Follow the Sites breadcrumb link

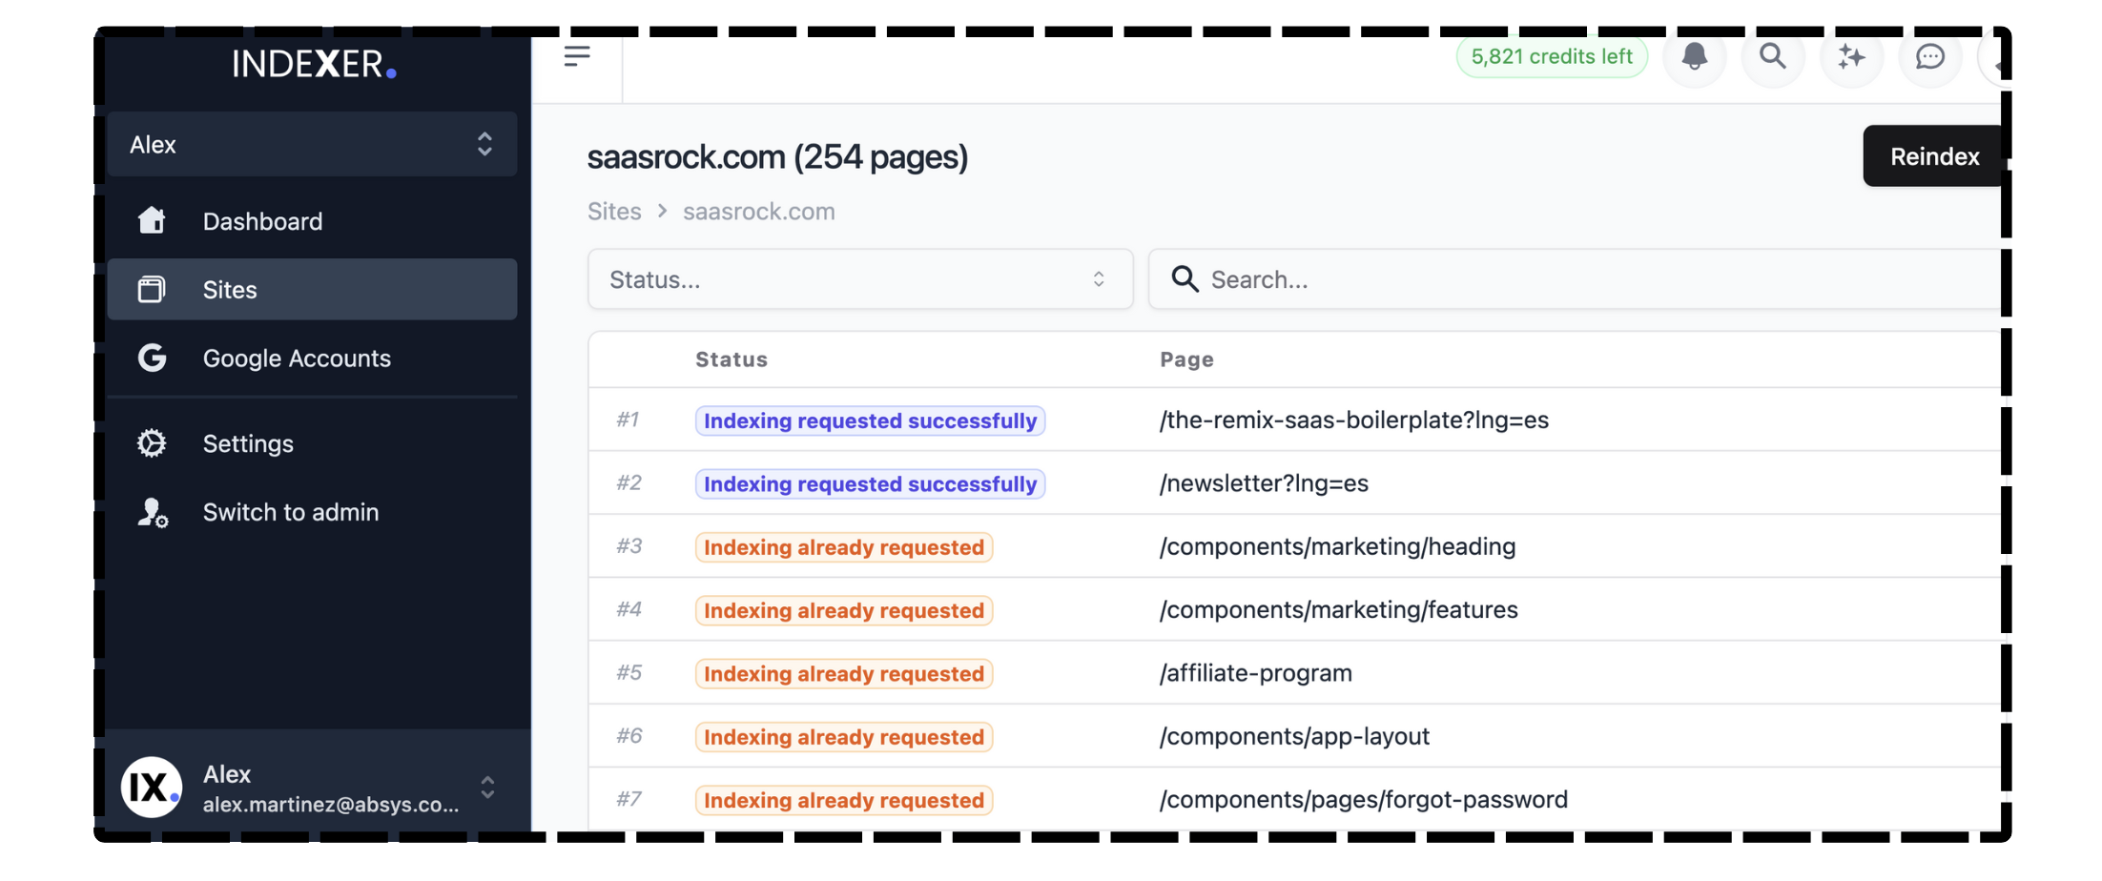coord(614,211)
